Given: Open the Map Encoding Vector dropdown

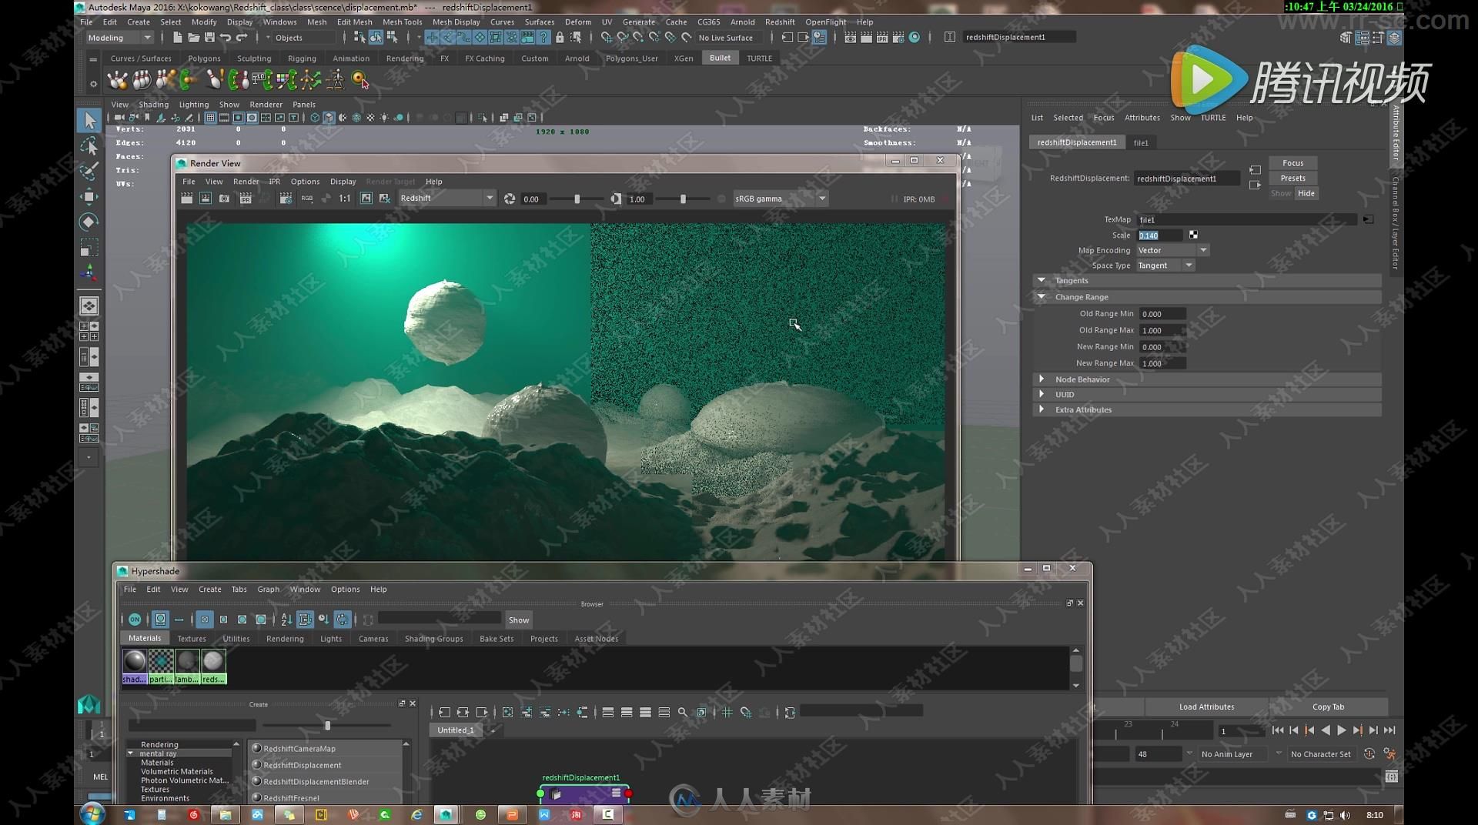Looking at the screenshot, I should tap(1172, 250).
